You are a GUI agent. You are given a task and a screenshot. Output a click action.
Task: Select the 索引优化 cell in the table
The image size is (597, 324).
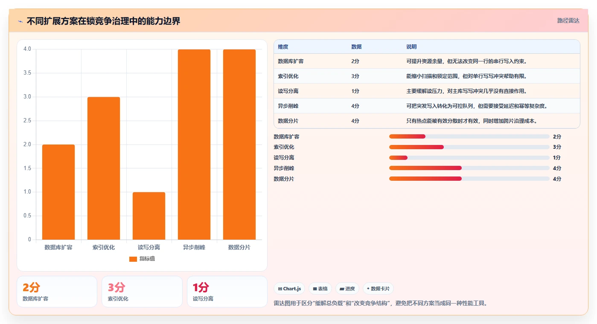click(x=288, y=76)
